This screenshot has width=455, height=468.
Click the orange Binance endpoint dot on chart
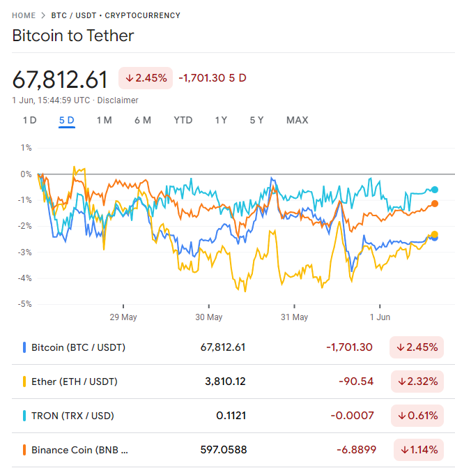pos(435,204)
